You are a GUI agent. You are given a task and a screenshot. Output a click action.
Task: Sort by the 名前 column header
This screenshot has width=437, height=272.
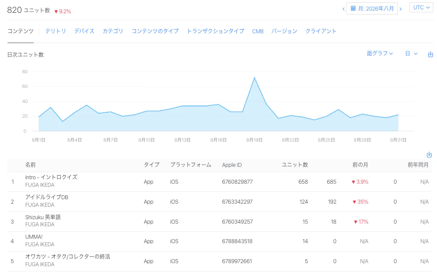[30, 165]
